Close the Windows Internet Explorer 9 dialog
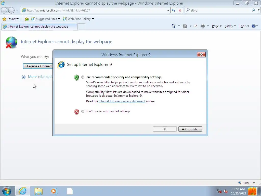 201,55
